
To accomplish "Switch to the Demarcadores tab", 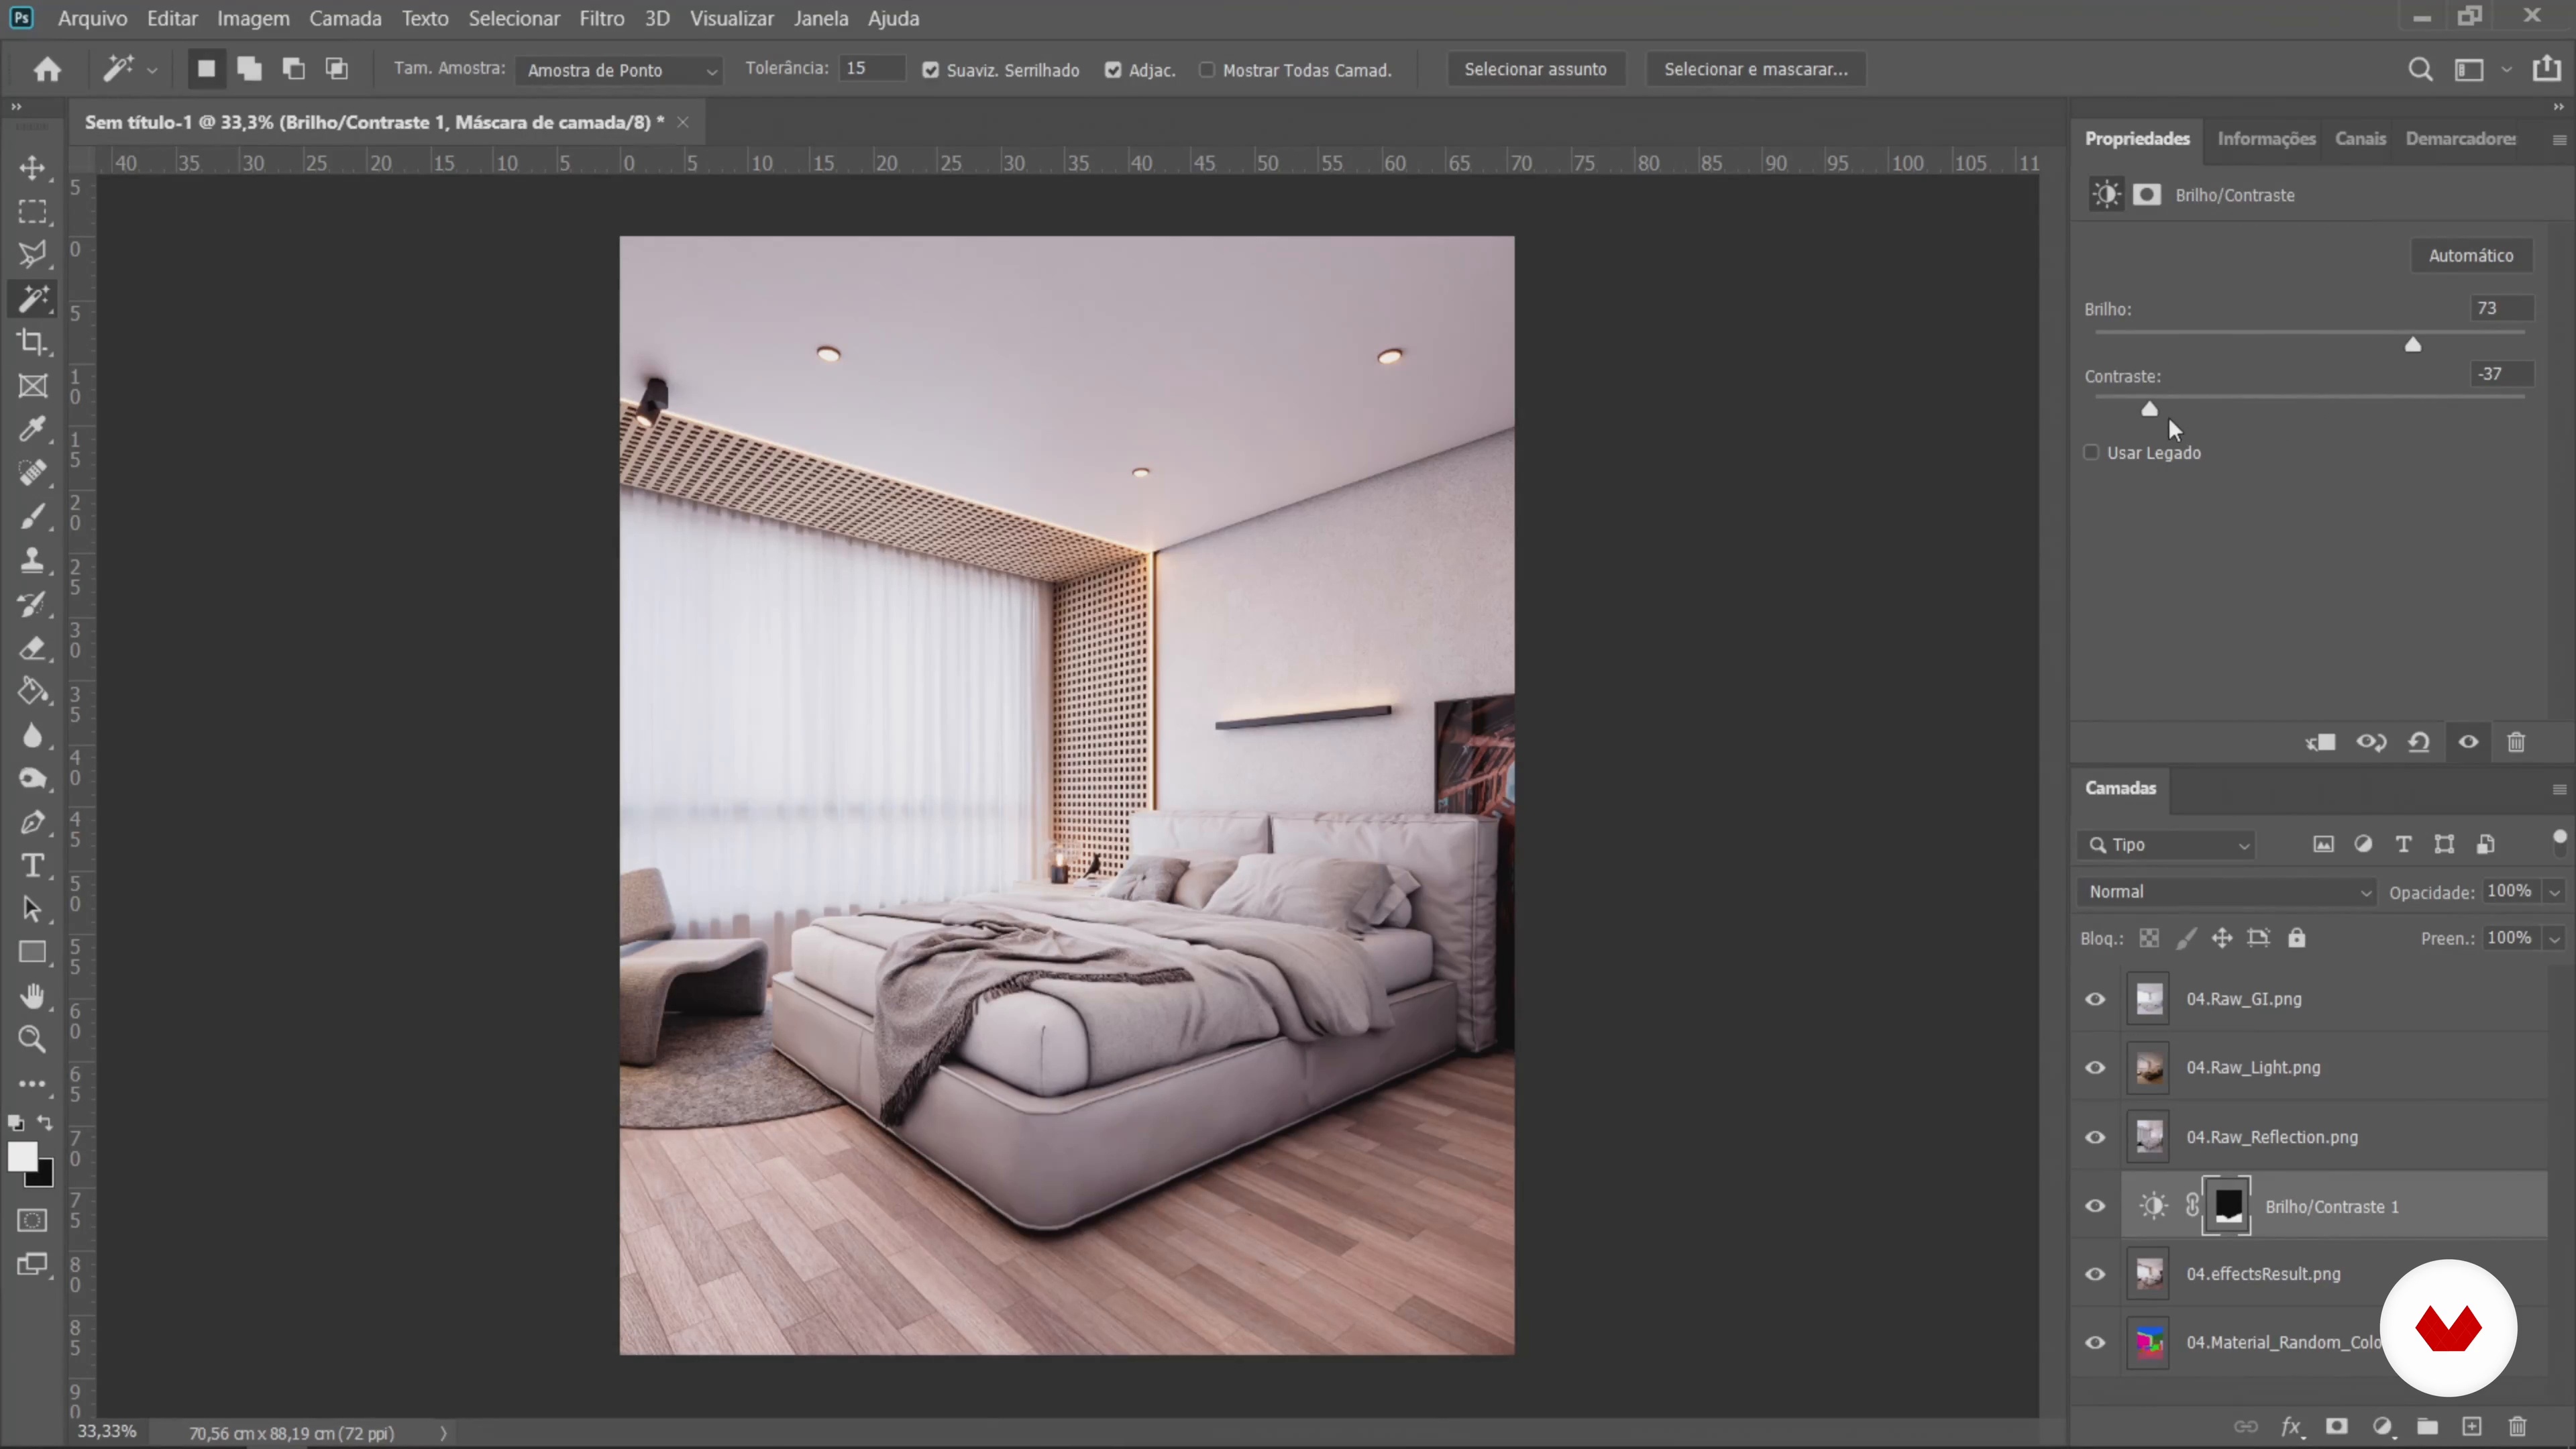I will point(2460,139).
